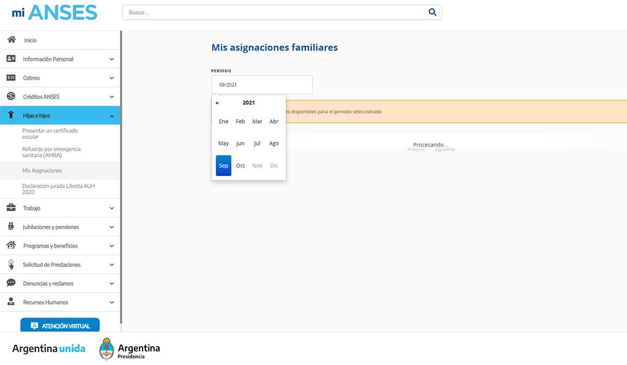
Task: Pick Oct in the month picker
Action: 240,166
